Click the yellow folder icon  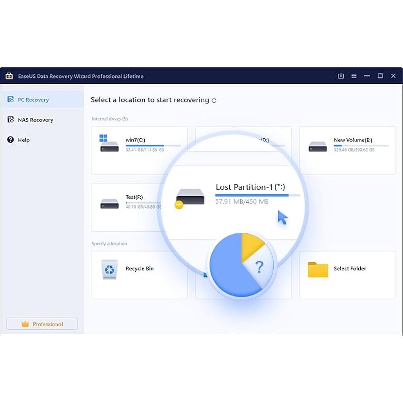(318, 270)
